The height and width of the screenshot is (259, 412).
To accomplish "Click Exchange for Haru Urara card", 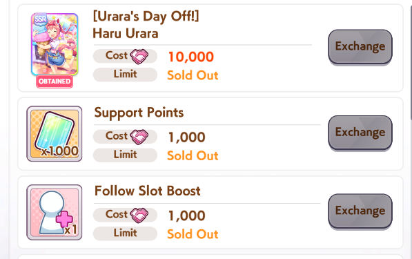I will [x=360, y=46].
